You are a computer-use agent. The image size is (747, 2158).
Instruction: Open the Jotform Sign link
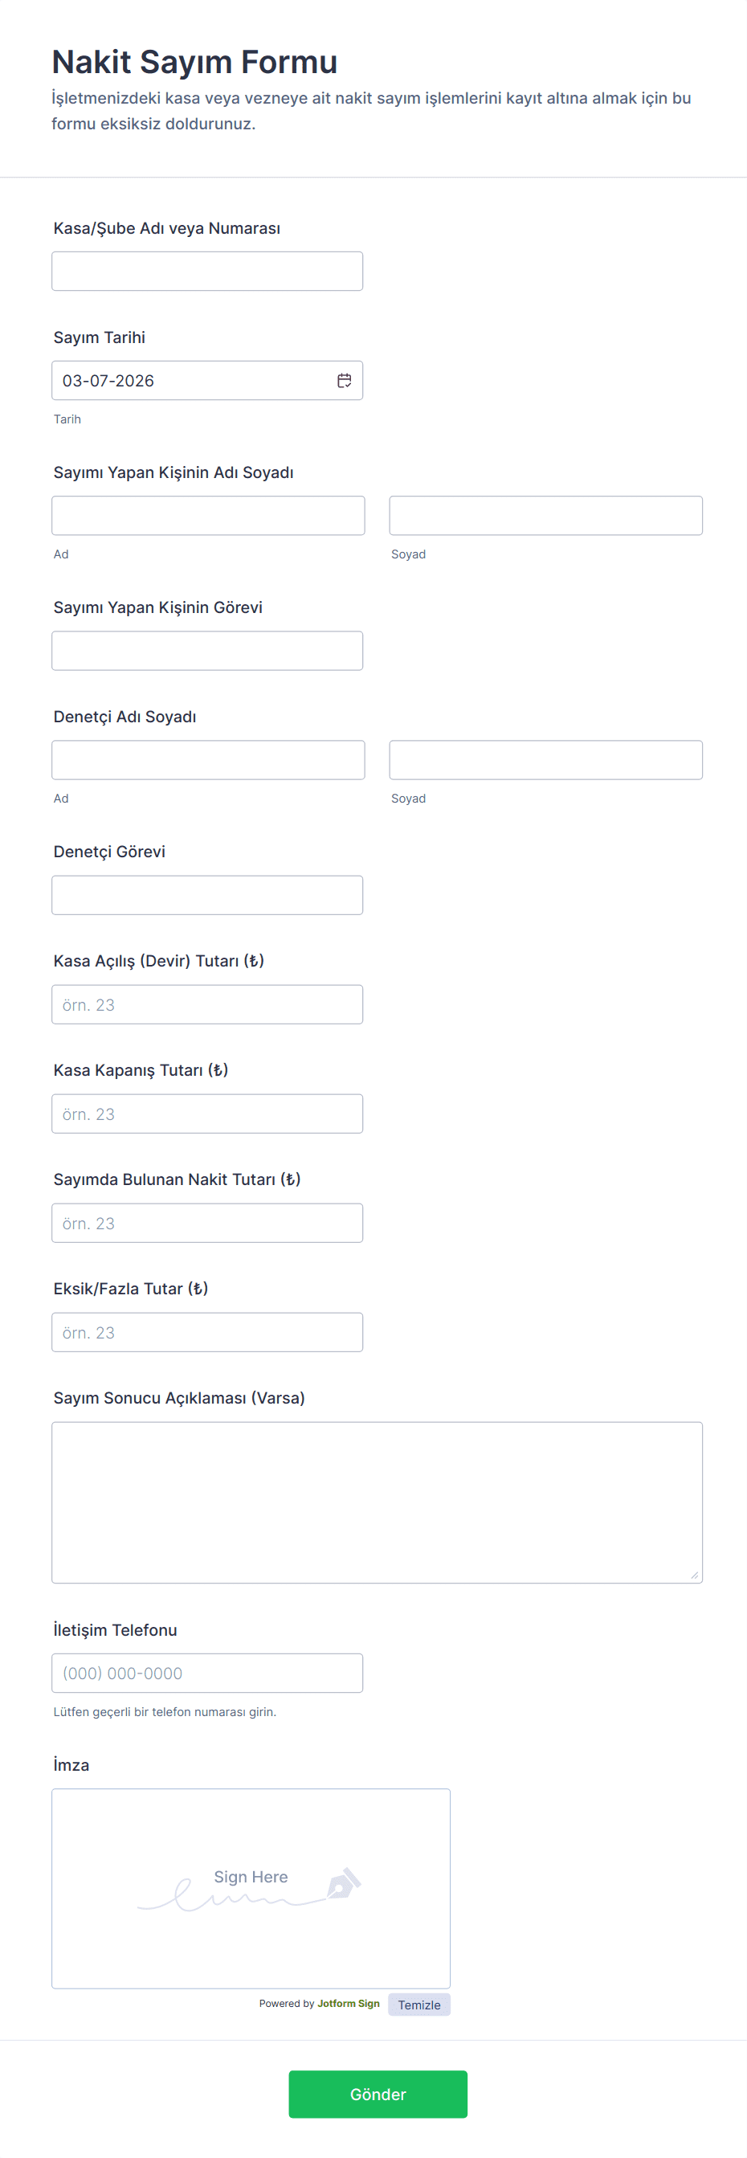(x=349, y=2003)
